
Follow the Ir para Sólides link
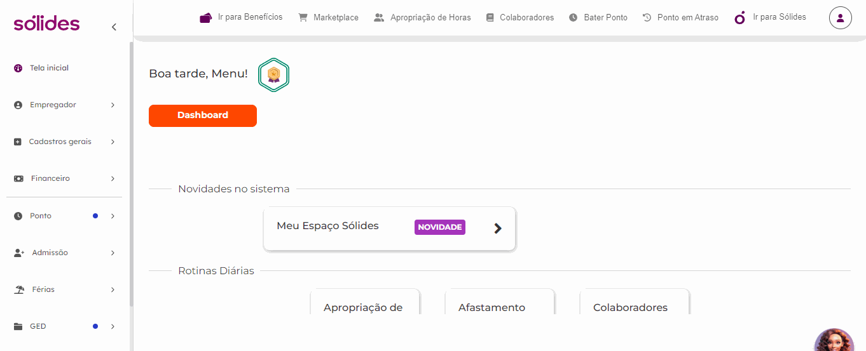[x=780, y=17]
